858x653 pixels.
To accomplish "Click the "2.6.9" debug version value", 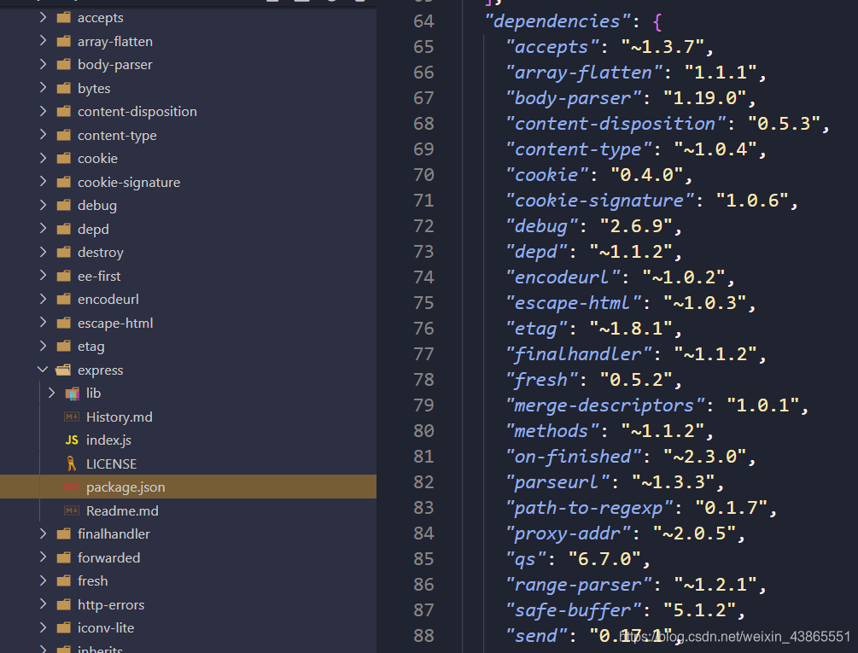I will pyautogui.click(x=636, y=226).
